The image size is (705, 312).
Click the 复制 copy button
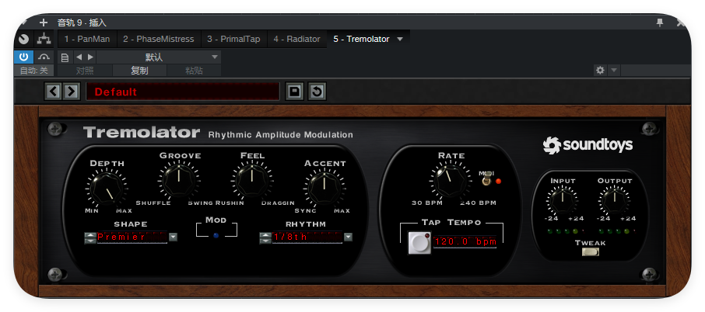[x=139, y=71]
